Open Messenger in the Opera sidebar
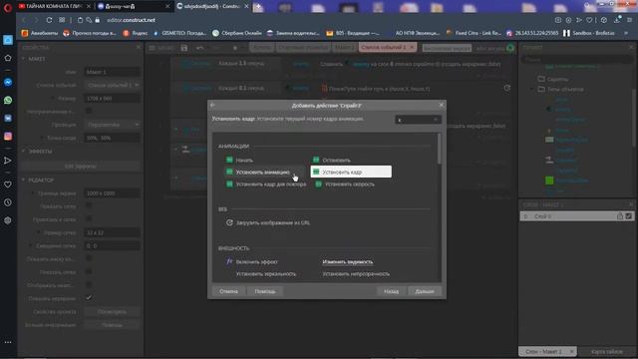Screen dimensions: 638x359 click(8, 82)
